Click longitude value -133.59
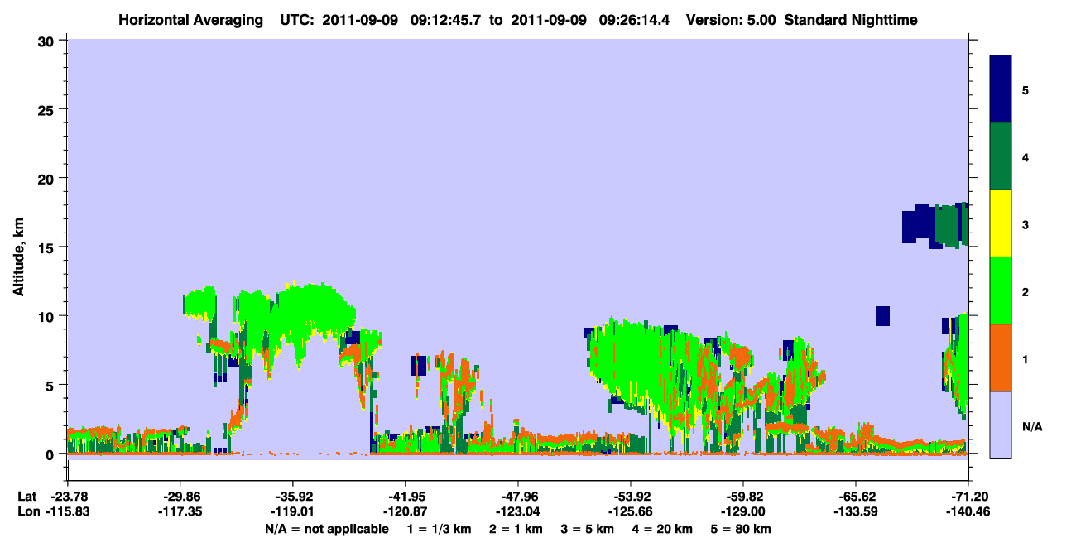 click(x=856, y=511)
